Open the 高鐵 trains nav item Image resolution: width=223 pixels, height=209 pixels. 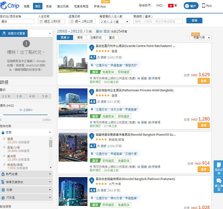(x=49, y=6)
